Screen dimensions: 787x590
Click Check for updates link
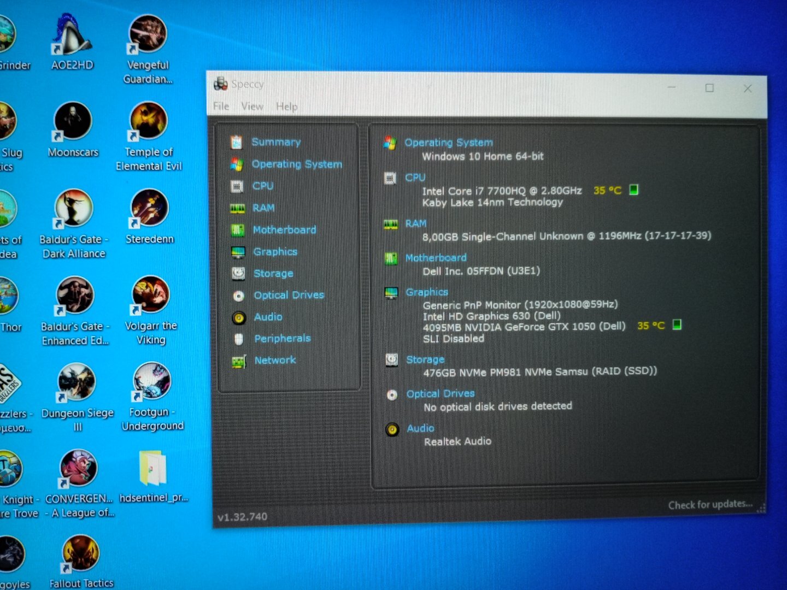[x=710, y=504]
